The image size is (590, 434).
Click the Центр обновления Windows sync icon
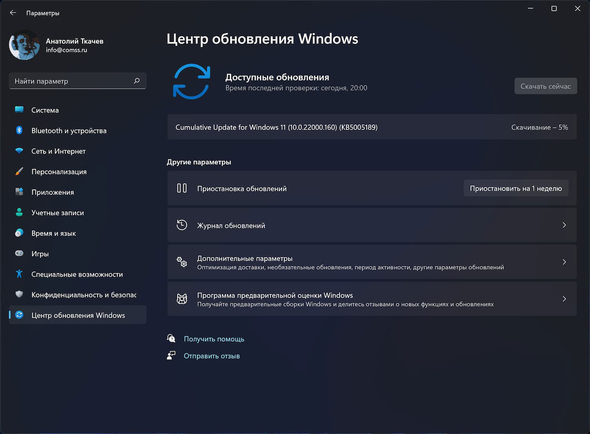(19, 315)
